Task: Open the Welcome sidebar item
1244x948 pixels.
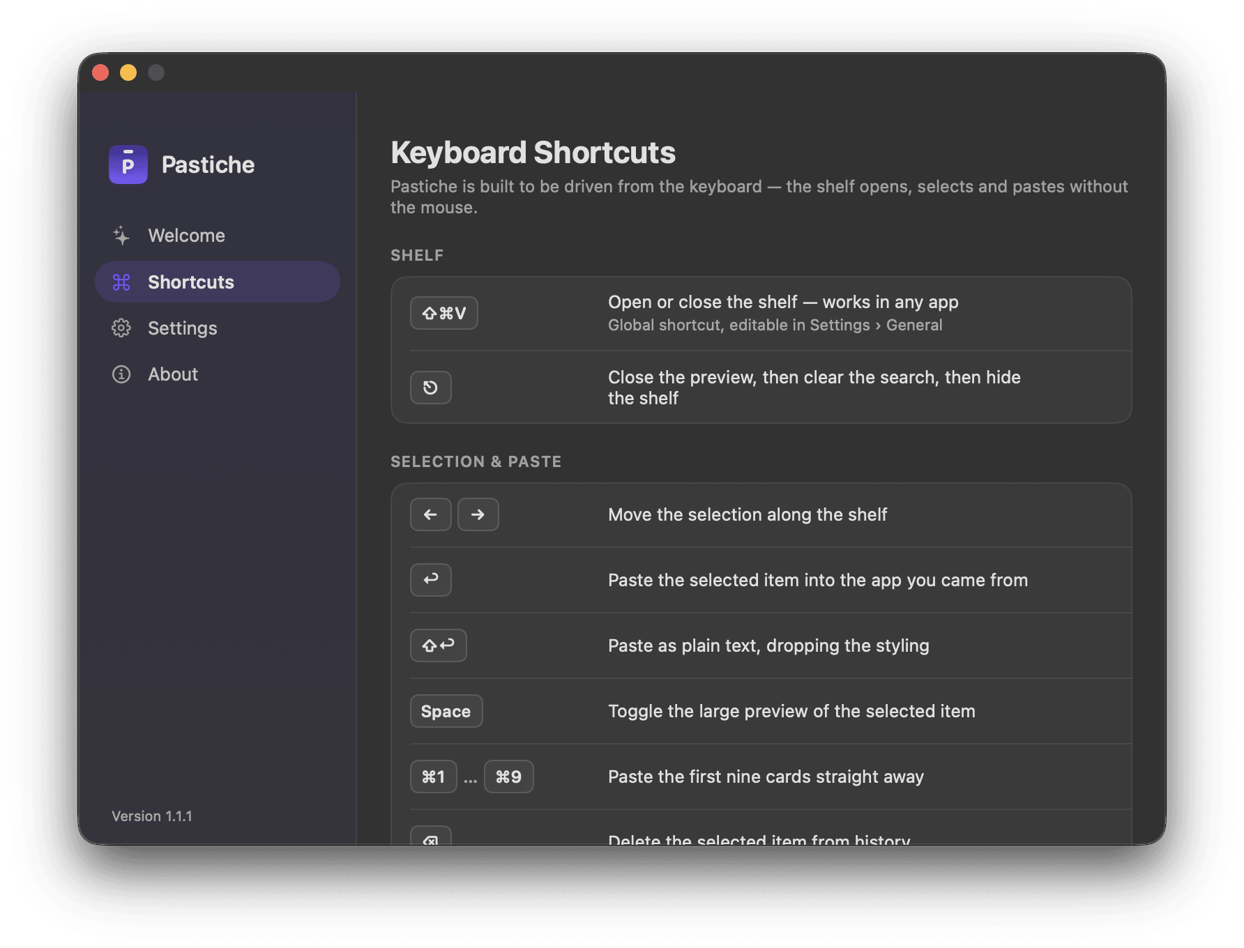Action: (x=218, y=236)
